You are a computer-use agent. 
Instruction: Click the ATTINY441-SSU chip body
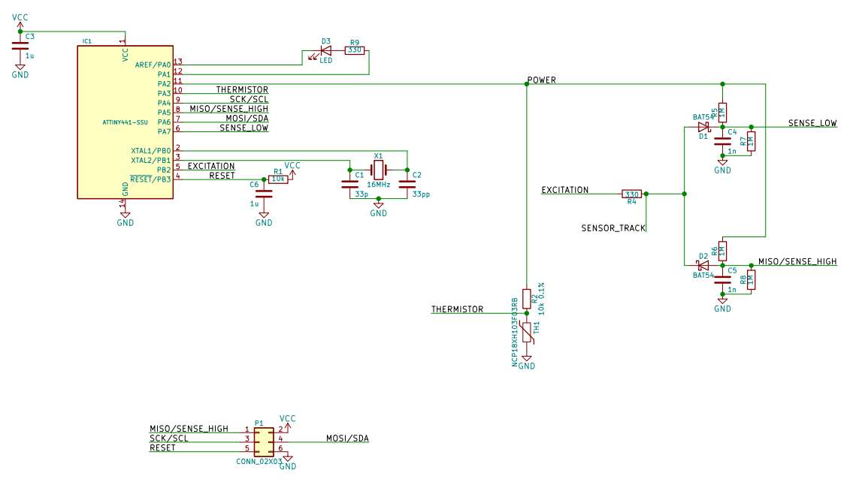(125, 122)
